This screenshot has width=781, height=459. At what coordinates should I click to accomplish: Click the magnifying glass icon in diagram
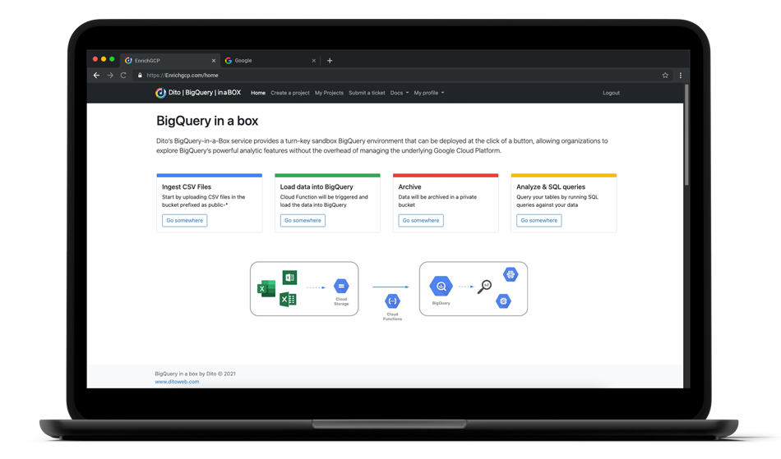[485, 287]
